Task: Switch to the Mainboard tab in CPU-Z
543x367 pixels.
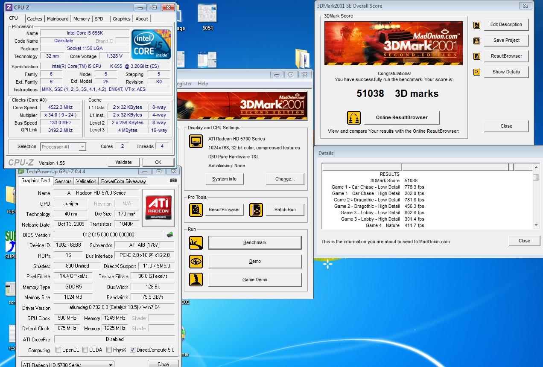Action: click(x=58, y=19)
